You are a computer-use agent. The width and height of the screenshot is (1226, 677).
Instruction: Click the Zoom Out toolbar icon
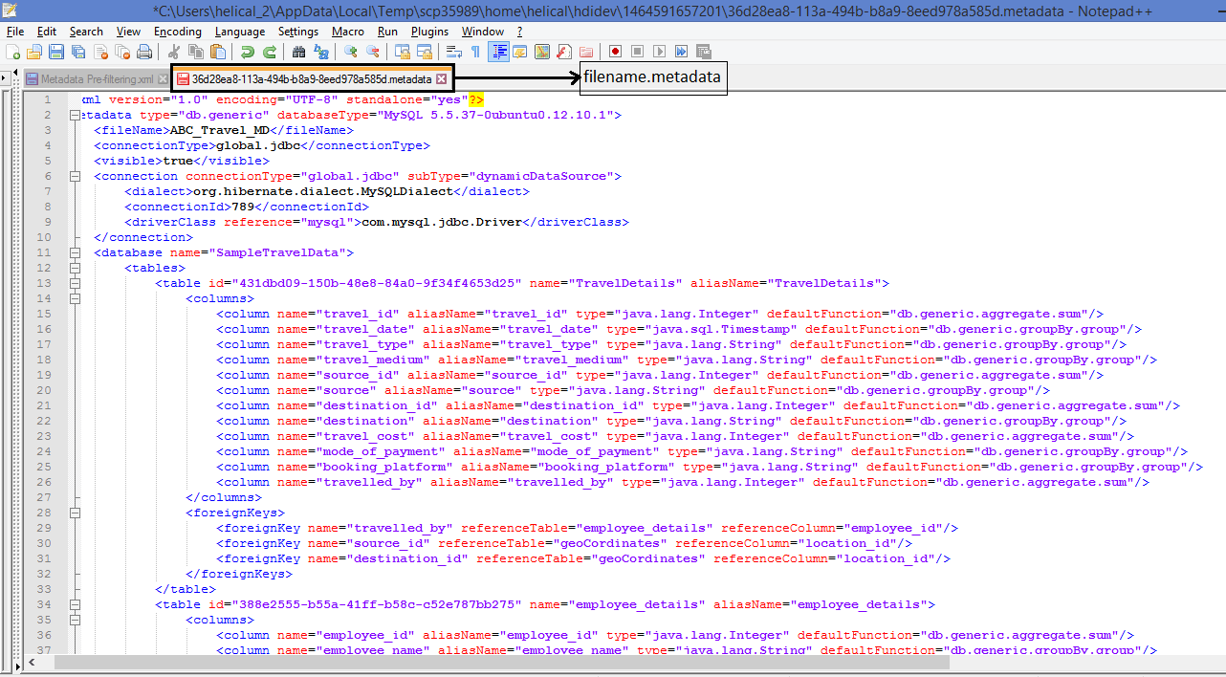point(372,51)
